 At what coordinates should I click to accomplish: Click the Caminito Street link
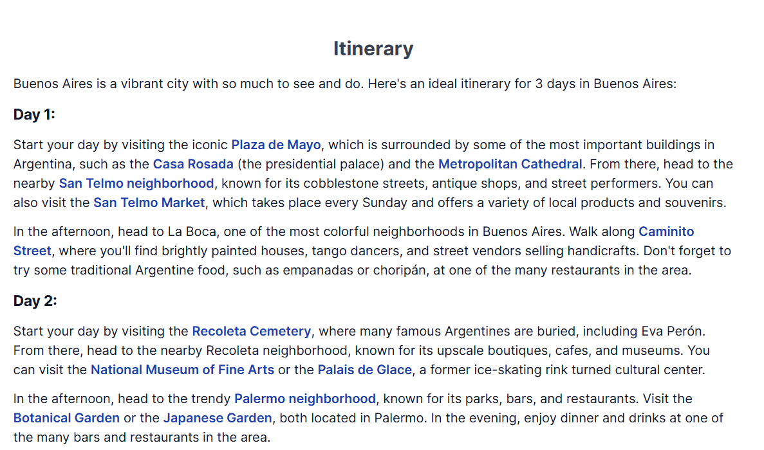click(x=666, y=231)
